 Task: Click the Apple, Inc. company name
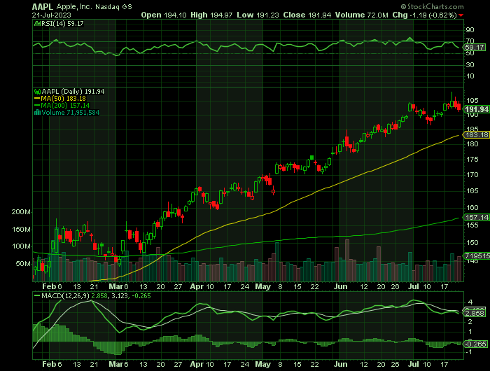74,6
